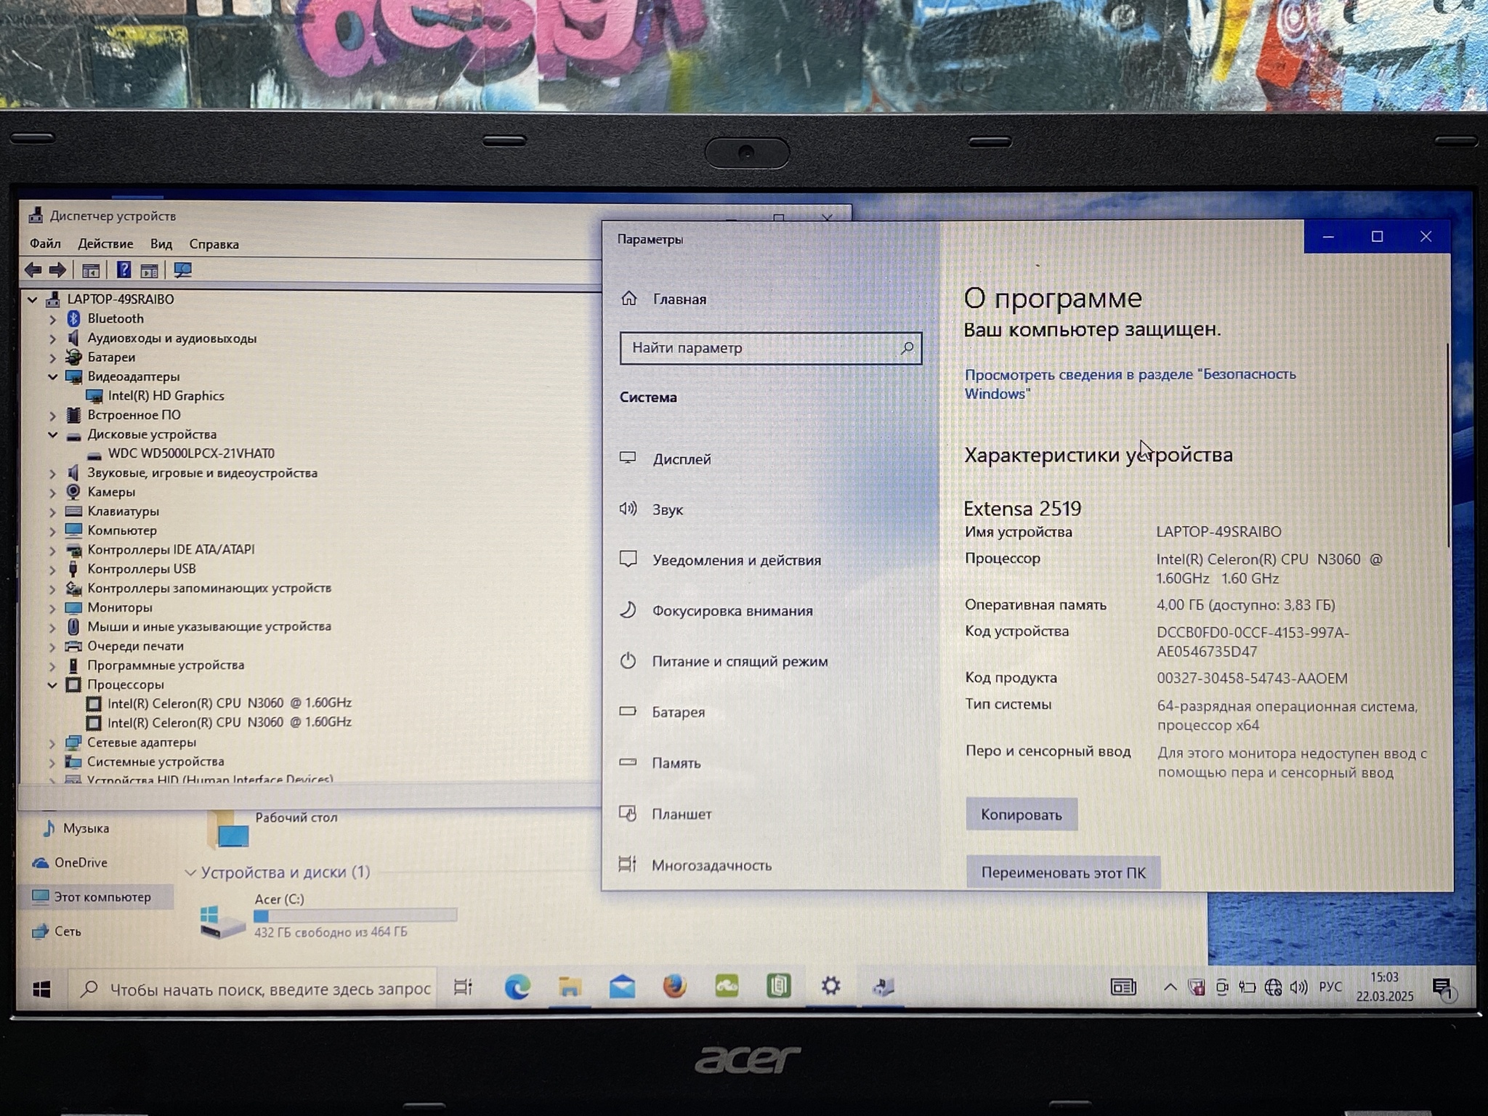Click the volume speaker tray icon
The image size is (1488, 1116).
click(1298, 987)
